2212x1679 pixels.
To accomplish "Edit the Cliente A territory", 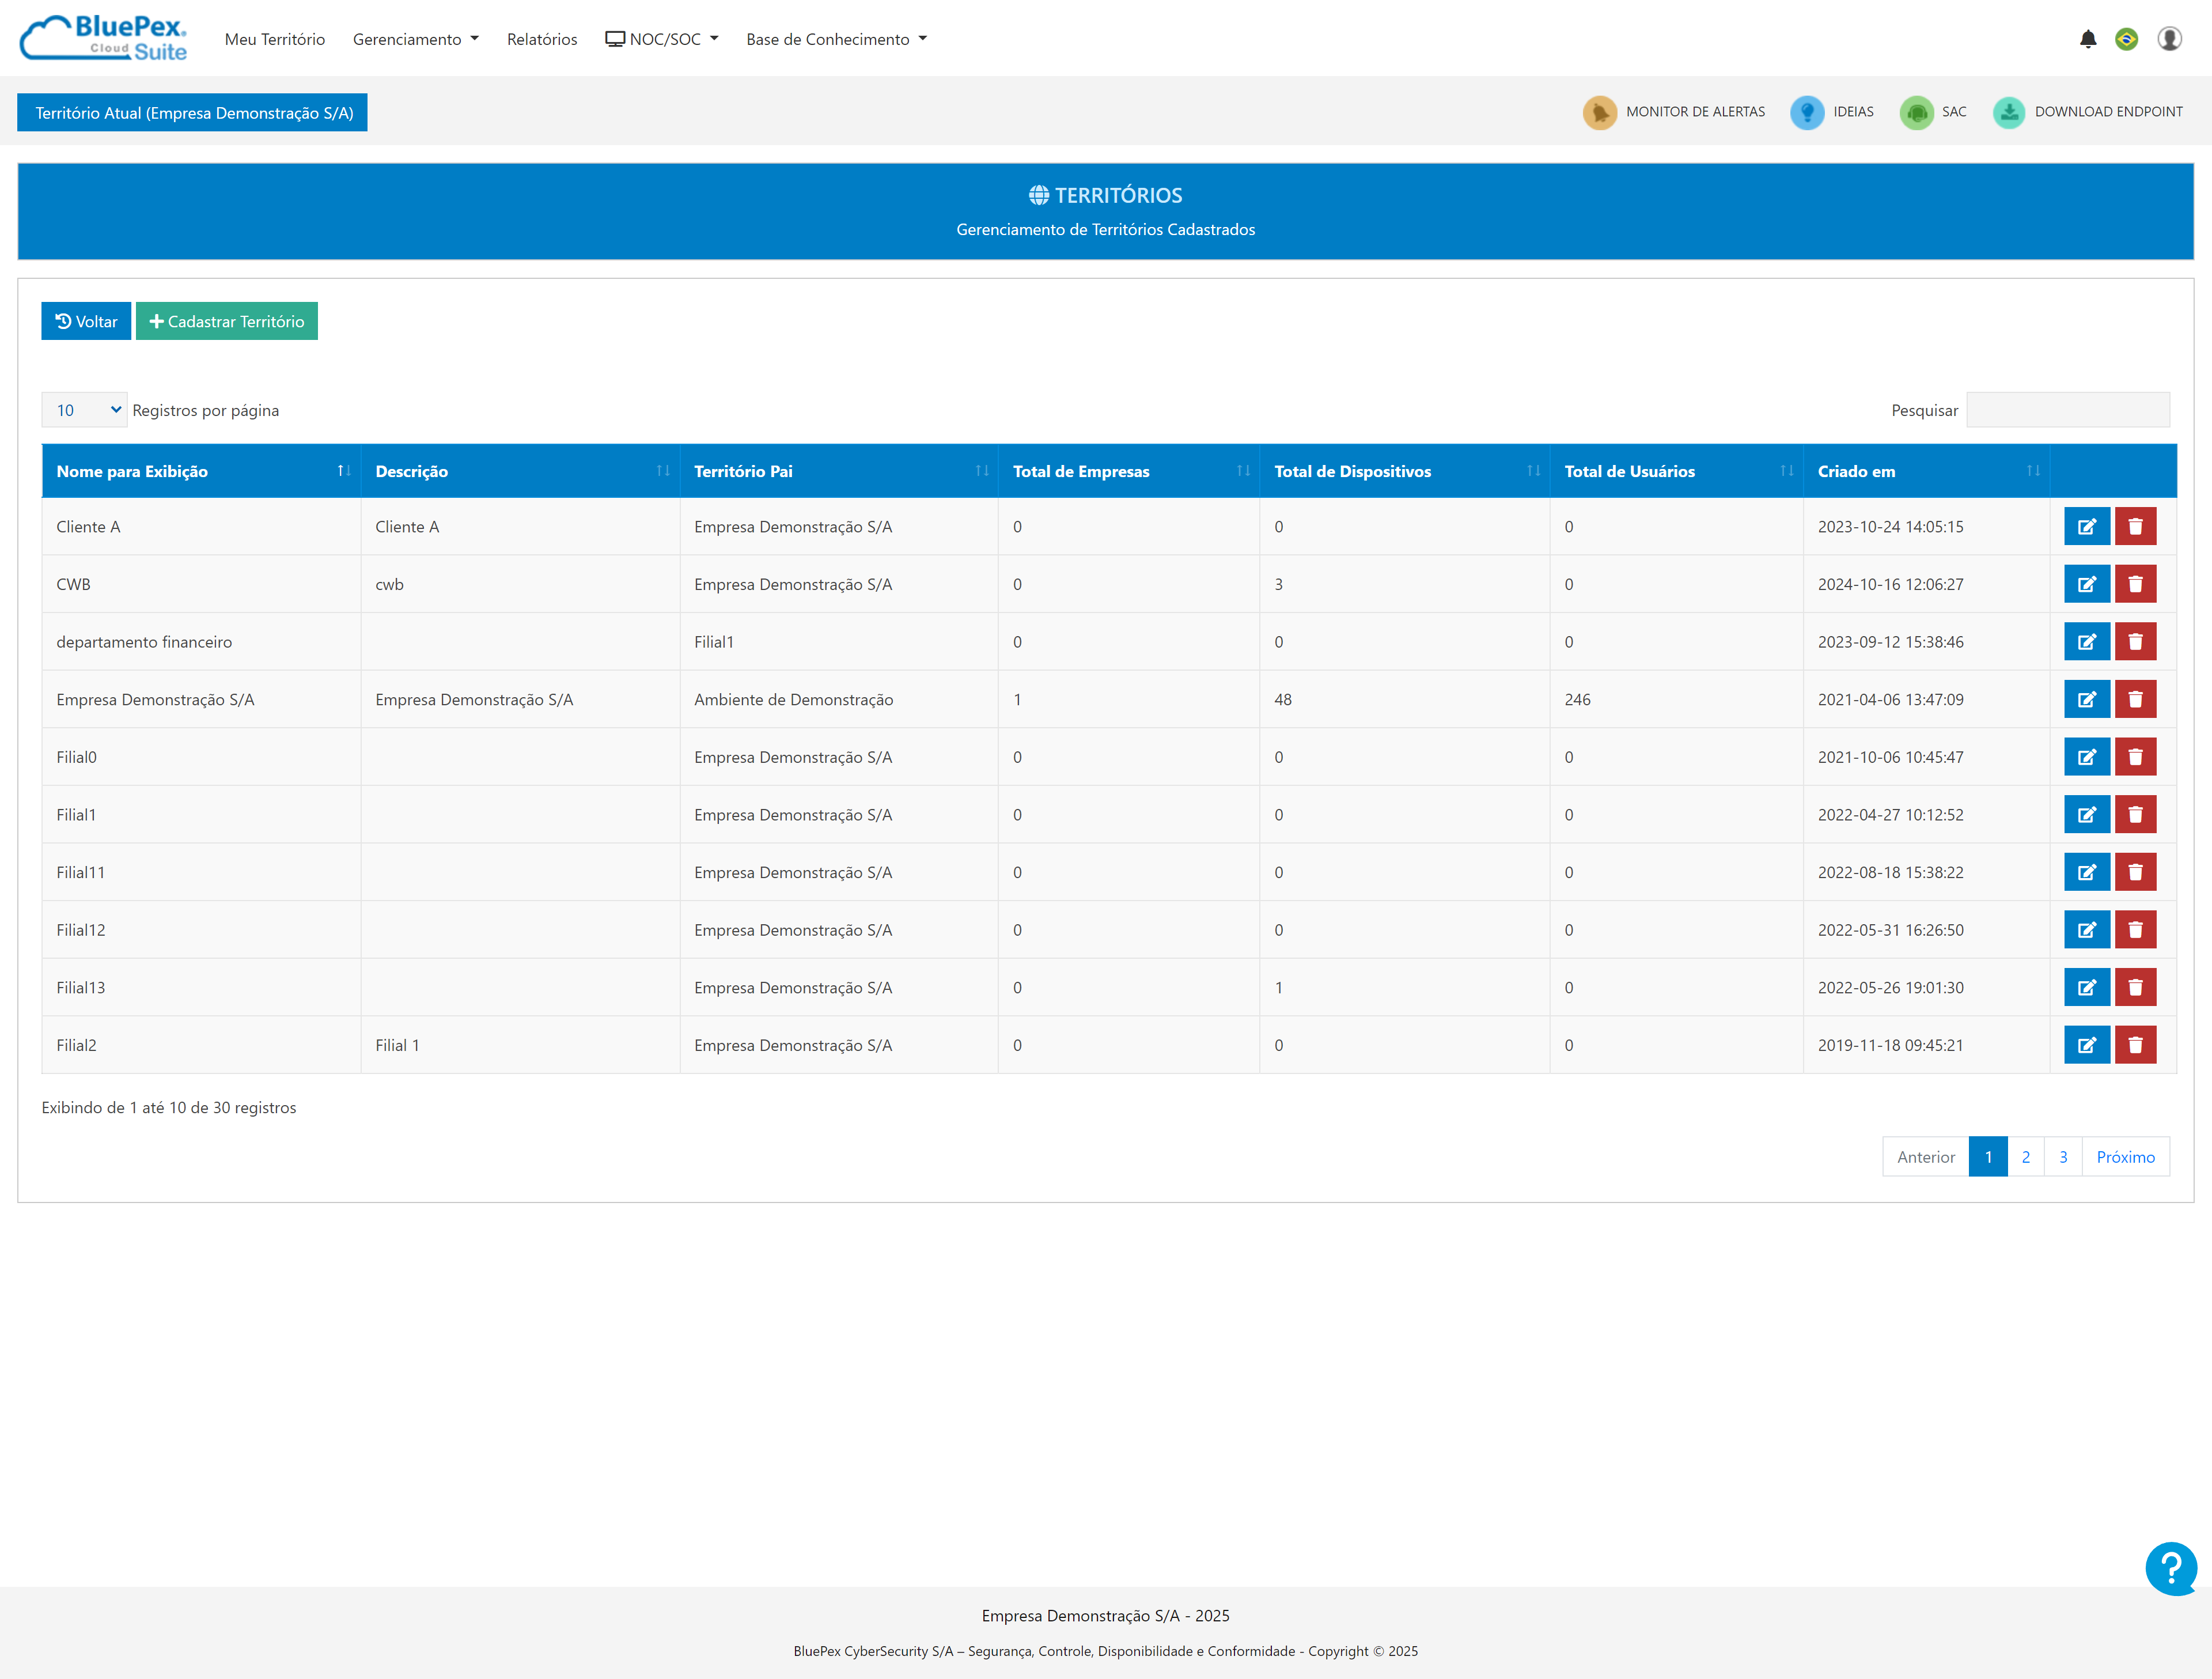I will click(x=2086, y=526).
